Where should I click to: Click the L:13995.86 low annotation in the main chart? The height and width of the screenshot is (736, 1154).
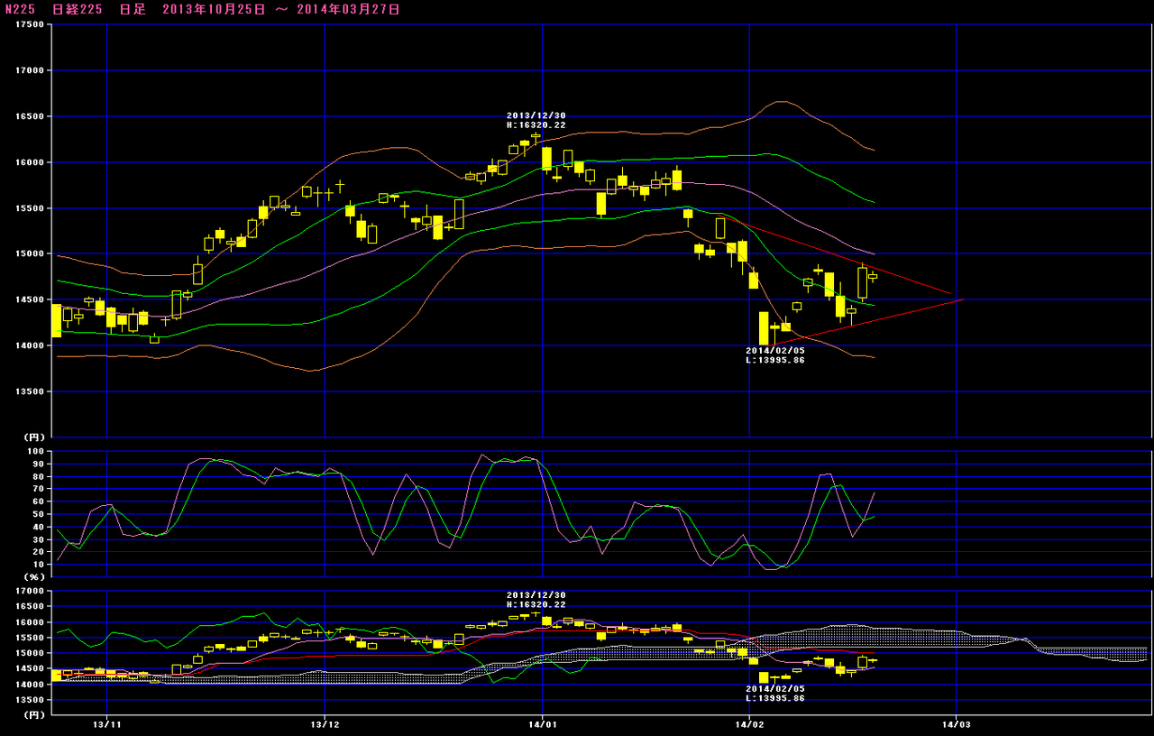point(775,360)
